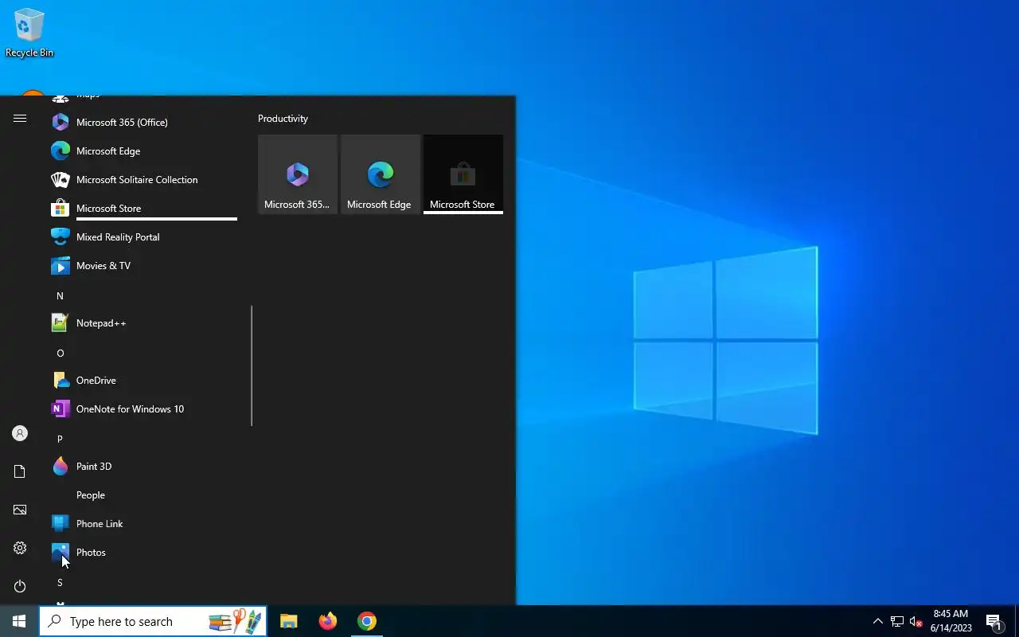Image resolution: width=1019 pixels, height=637 pixels.
Task: Launch Paint 3D
Action: (143, 467)
